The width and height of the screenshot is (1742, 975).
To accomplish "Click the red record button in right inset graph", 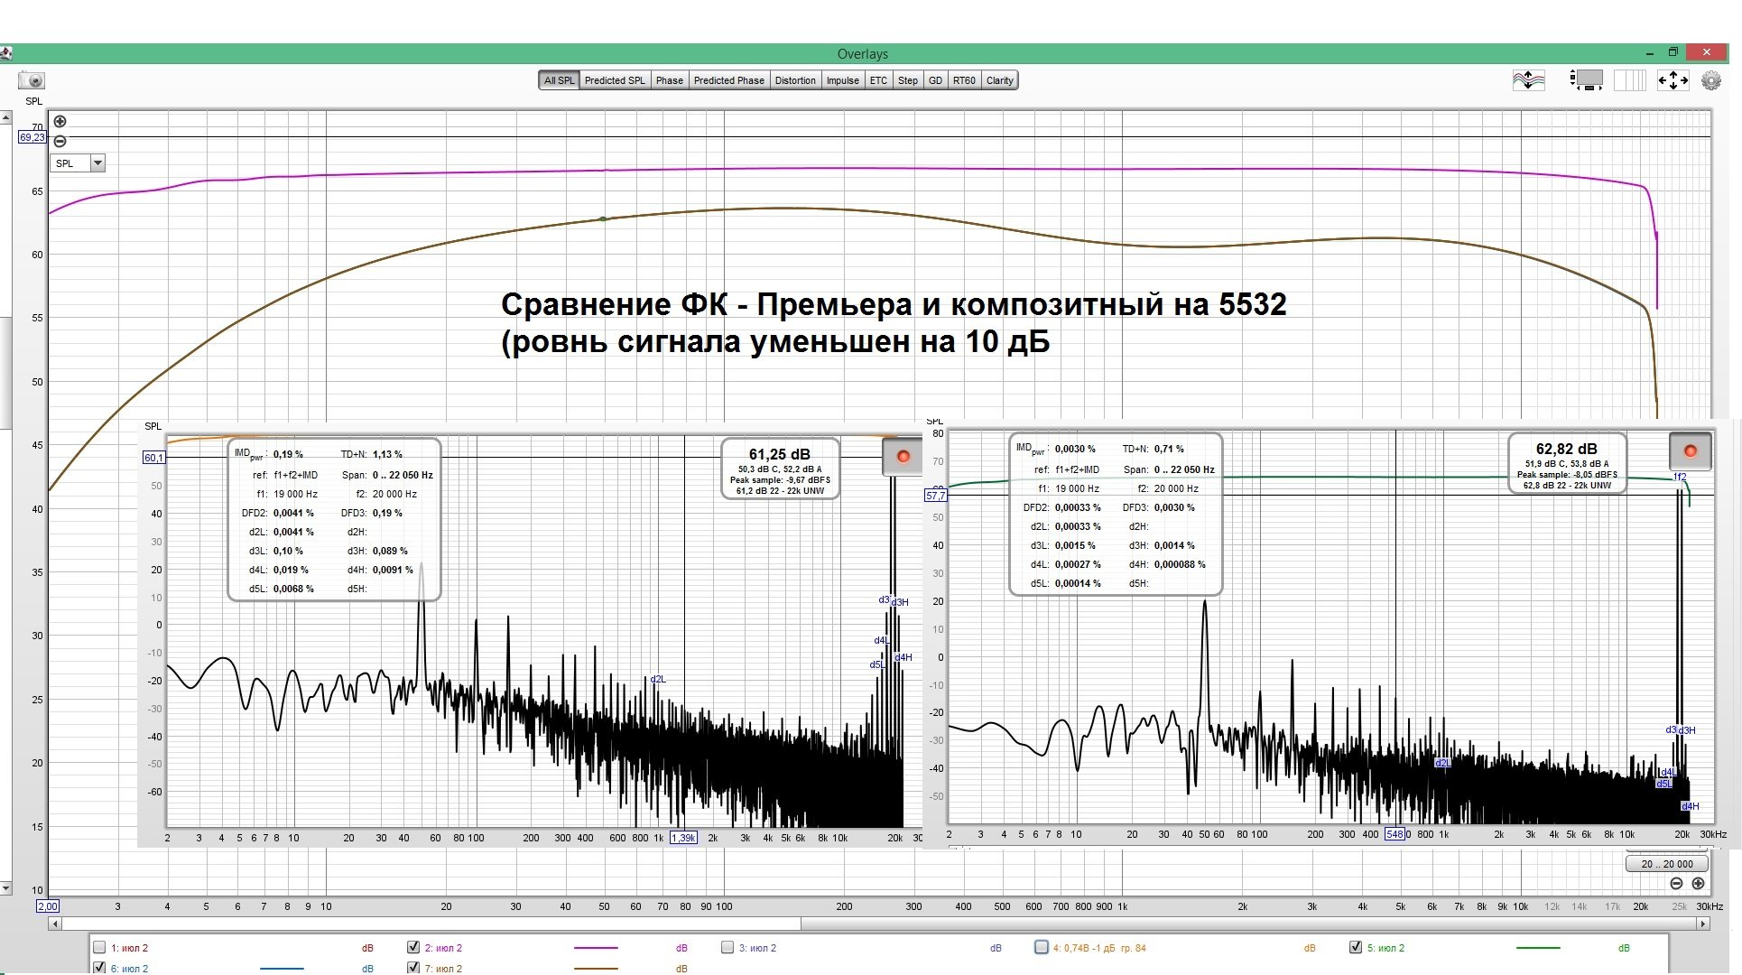I will (x=1690, y=450).
